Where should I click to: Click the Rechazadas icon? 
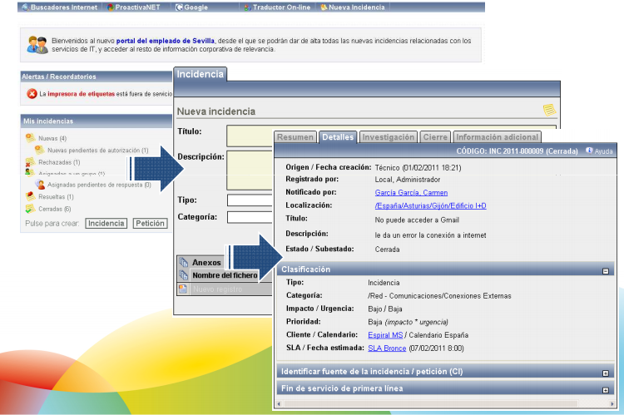(30, 162)
